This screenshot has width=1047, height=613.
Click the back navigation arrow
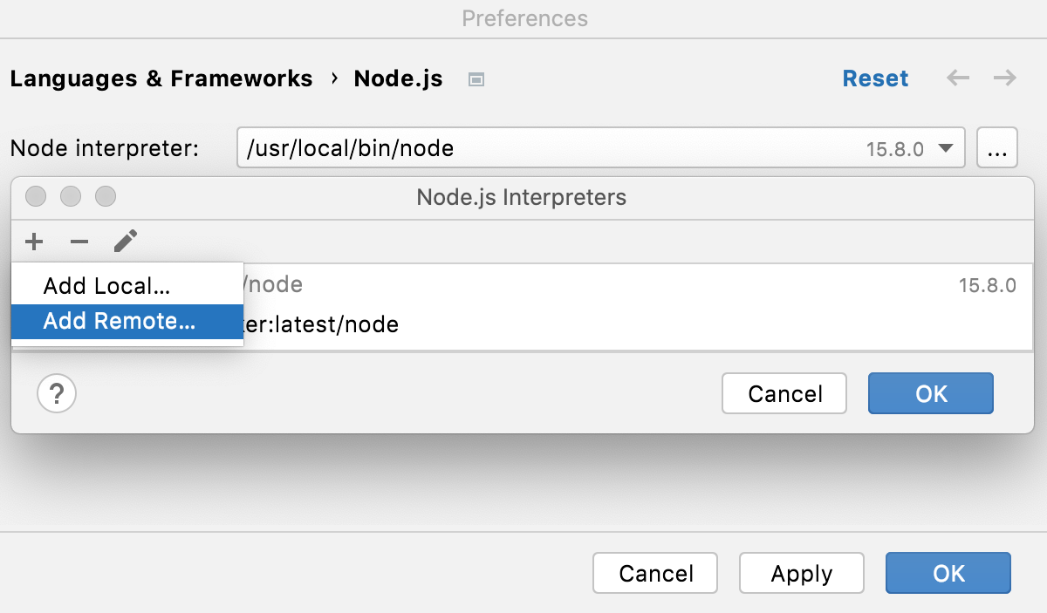[x=957, y=78]
